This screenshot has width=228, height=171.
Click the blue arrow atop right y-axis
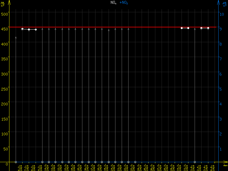pos(219,2)
